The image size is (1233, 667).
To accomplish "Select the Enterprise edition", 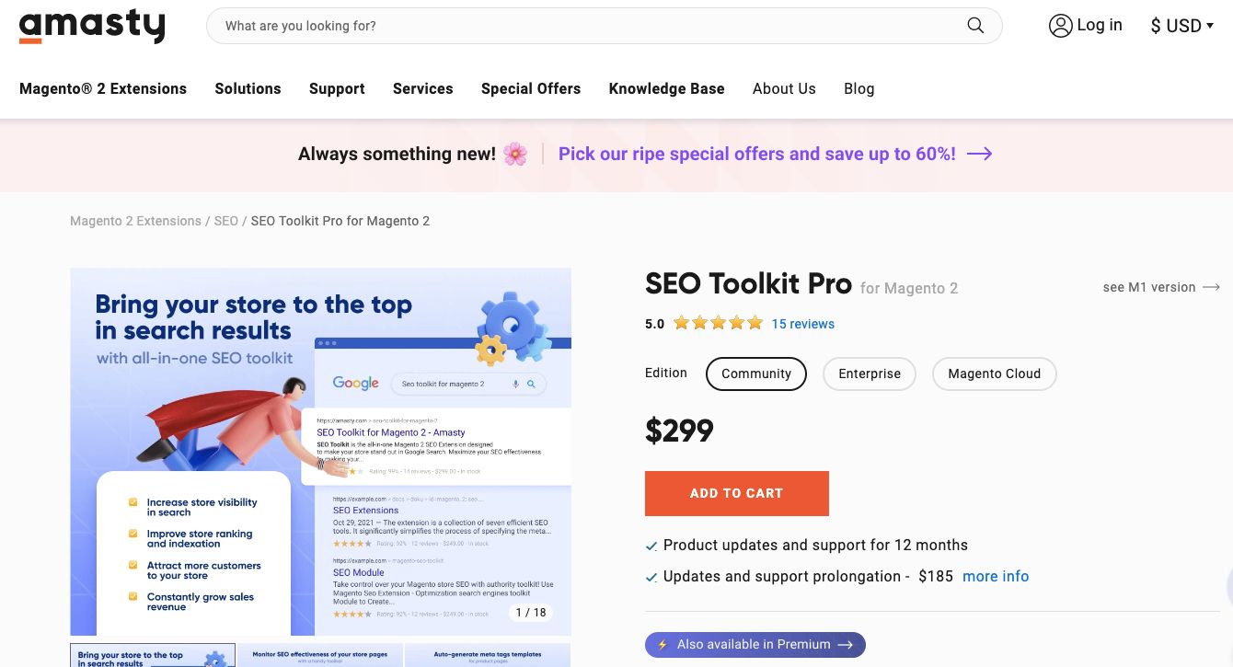I will tap(869, 374).
